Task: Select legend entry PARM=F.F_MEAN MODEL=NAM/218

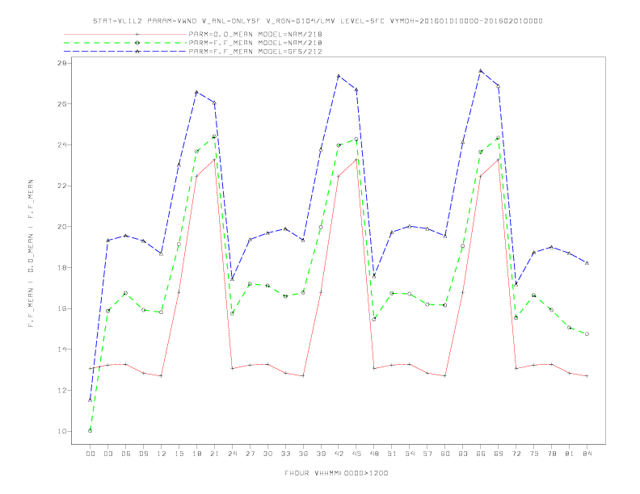Action: click(255, 43)
